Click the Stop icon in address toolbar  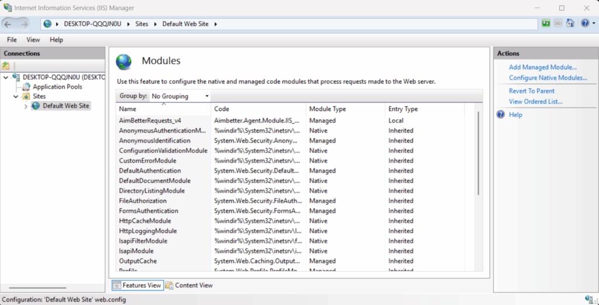coord(558,23)
